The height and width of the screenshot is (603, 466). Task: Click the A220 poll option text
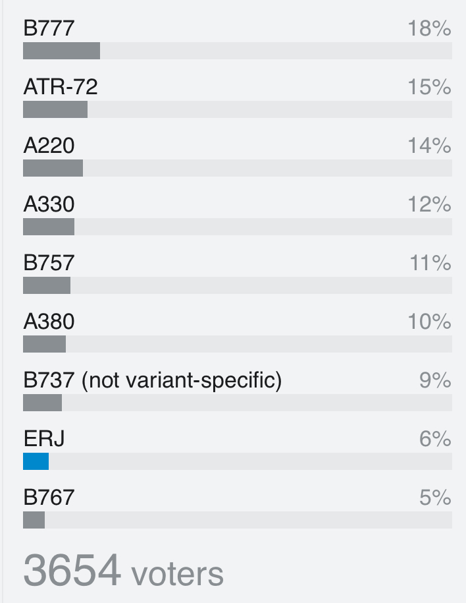(x=49, y=146)
